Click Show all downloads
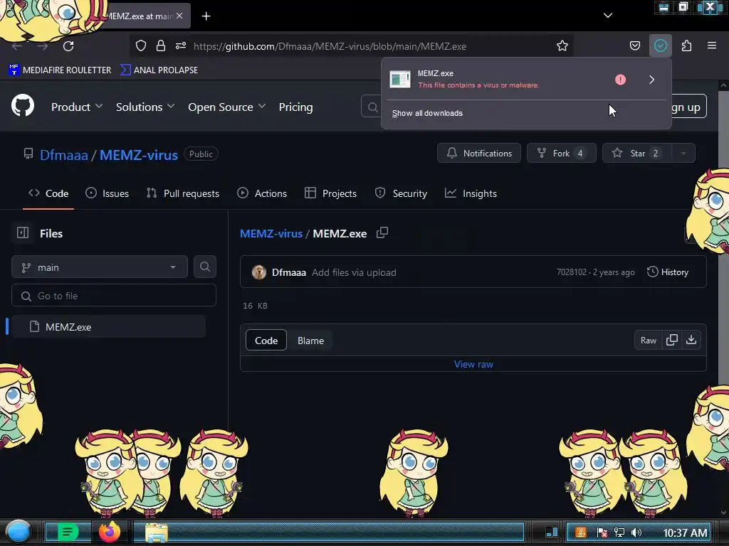 [x=427, y=113]
